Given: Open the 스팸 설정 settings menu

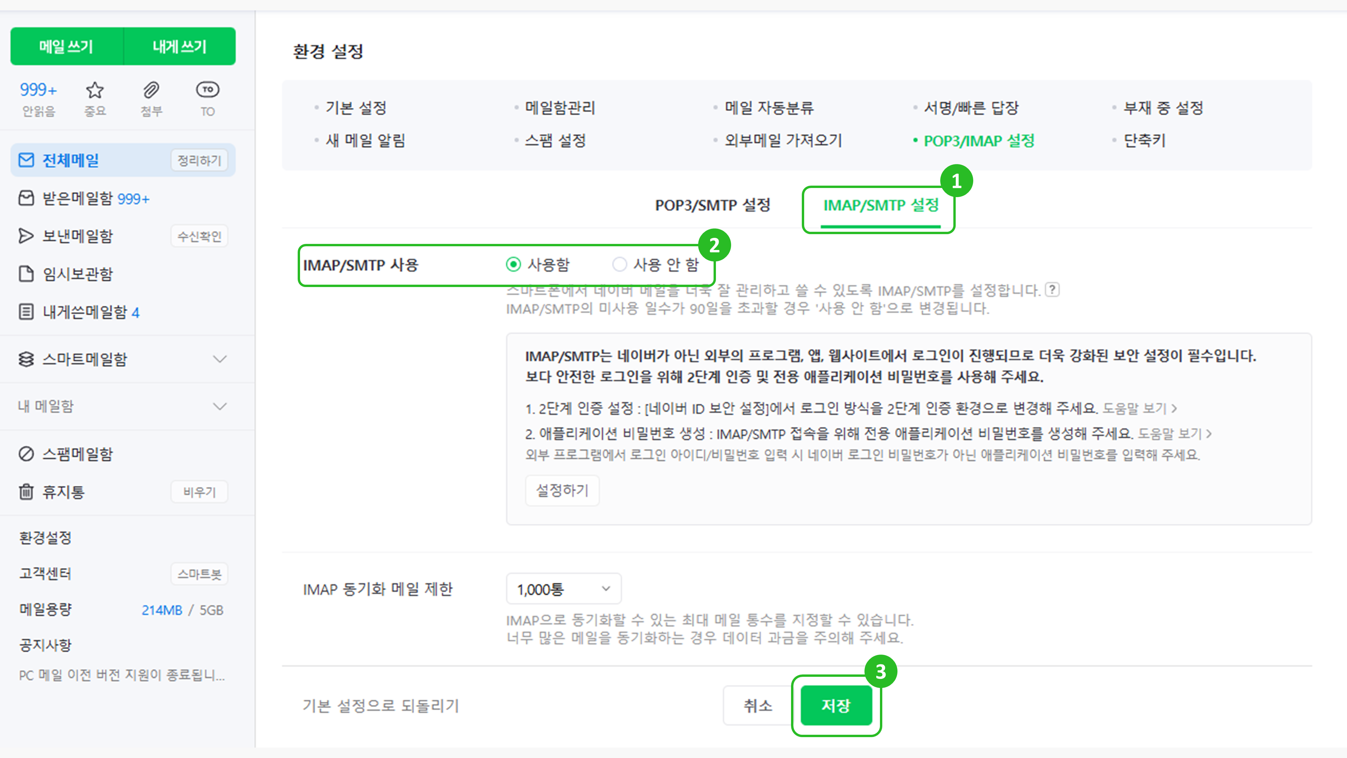Looking at the screenshot, I should coord(555,140).
